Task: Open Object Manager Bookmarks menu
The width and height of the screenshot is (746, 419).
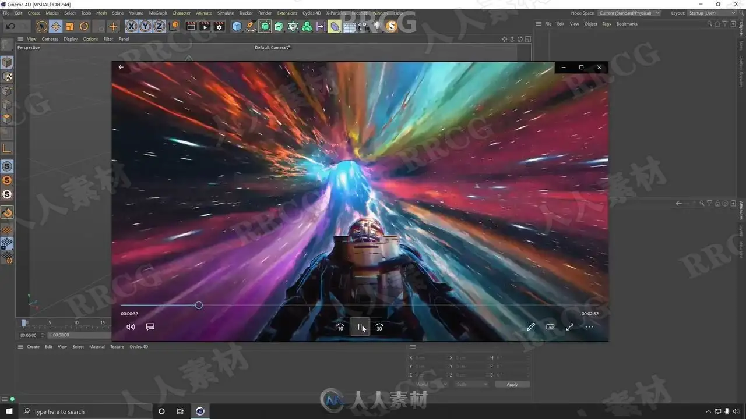Action: tap(627, 24)
